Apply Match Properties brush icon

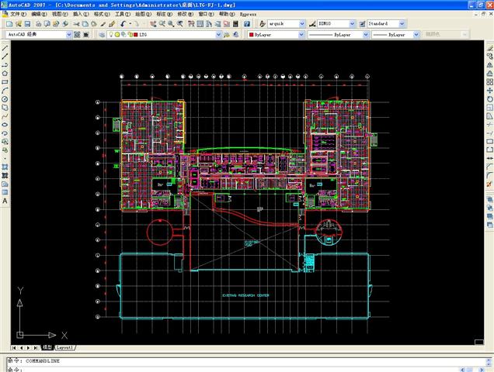tap(112, 24)
